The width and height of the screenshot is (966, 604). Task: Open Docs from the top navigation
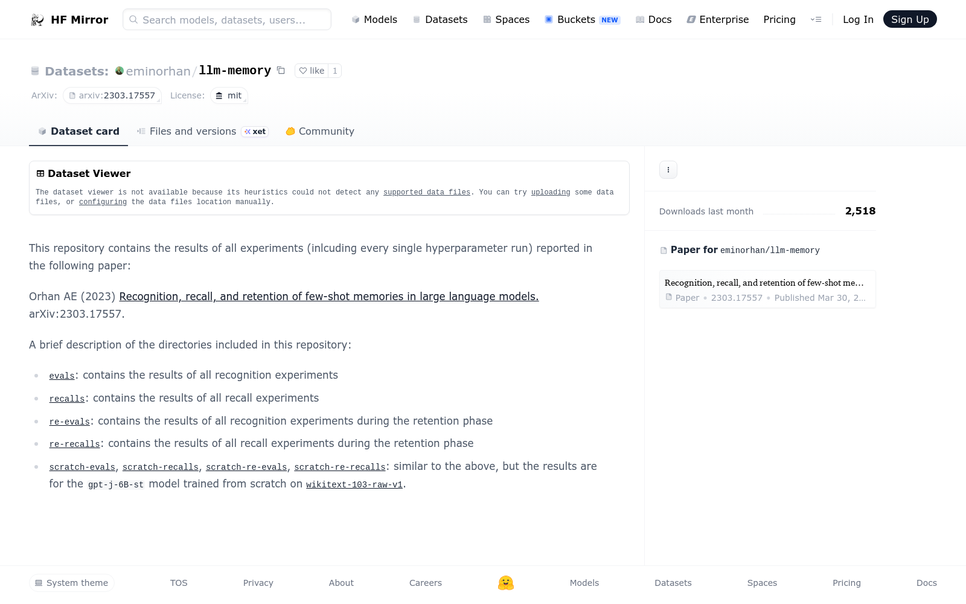point(654,19)
